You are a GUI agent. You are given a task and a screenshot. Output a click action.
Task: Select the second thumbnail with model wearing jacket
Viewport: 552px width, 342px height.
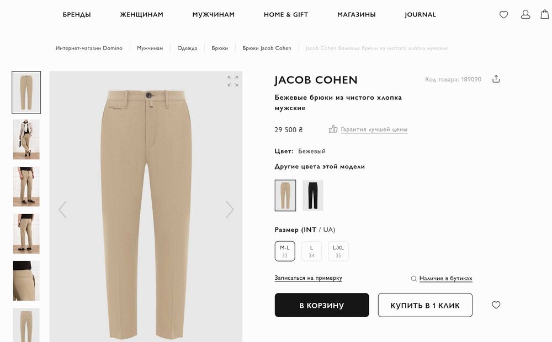(26, 139)
